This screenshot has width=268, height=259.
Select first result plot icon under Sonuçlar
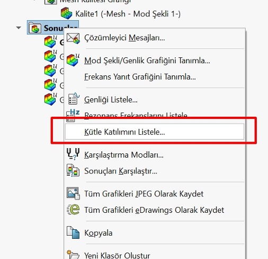(x=51, y=42)
